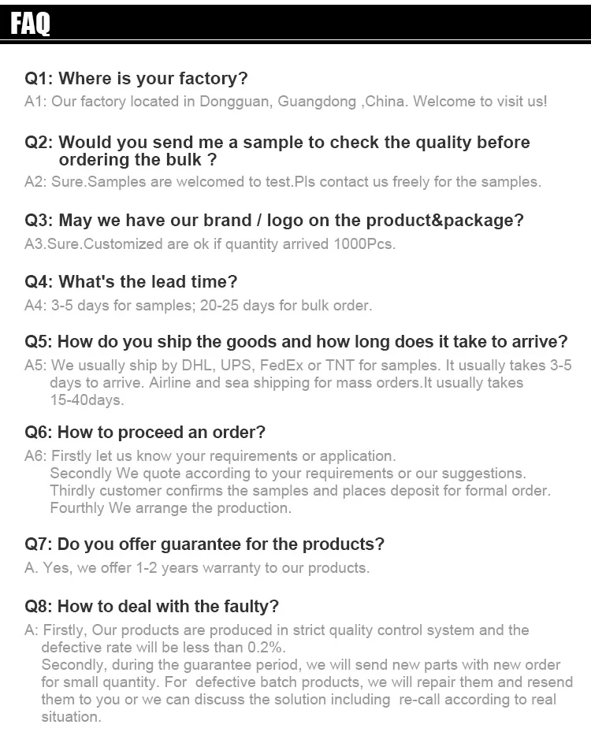Viewport: 591px width, 732px height.
Task: Select the Q3 brand logo question
Action: [273, 221]
